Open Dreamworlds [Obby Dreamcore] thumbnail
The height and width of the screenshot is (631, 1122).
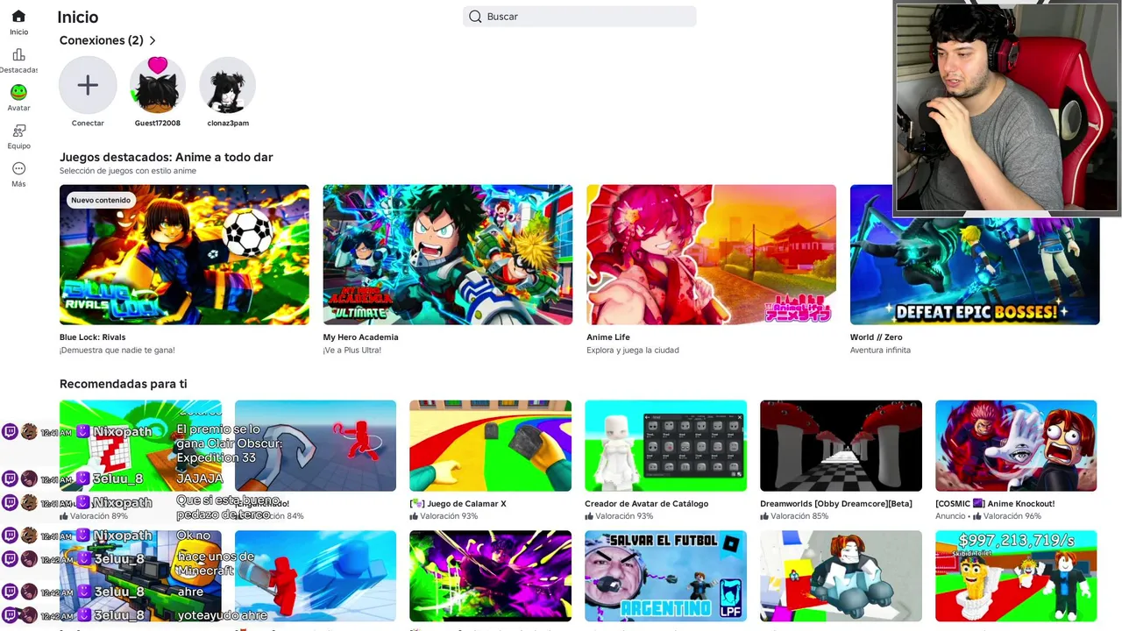click(841, 445)
